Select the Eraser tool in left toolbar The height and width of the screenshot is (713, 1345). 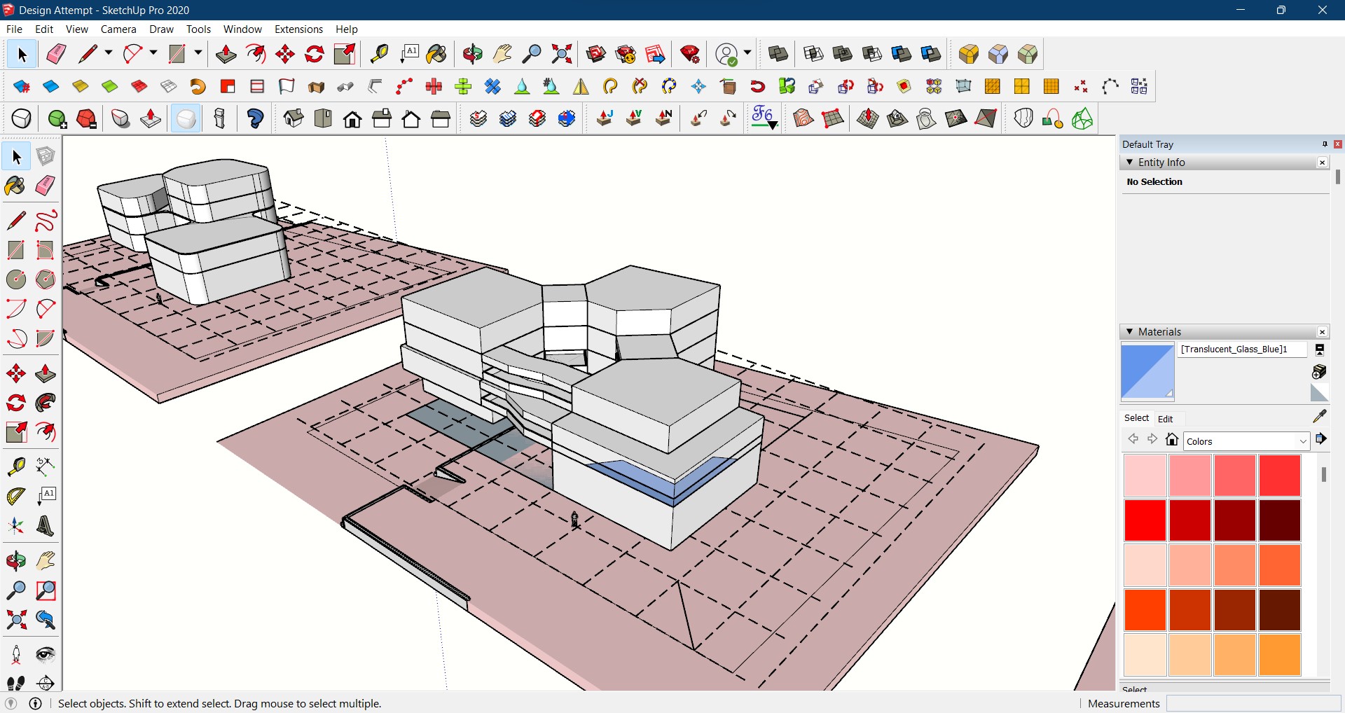point(46,186)
